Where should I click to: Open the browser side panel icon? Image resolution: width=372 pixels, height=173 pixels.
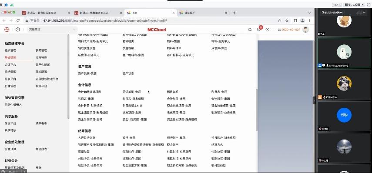click(x=295, y=20)
